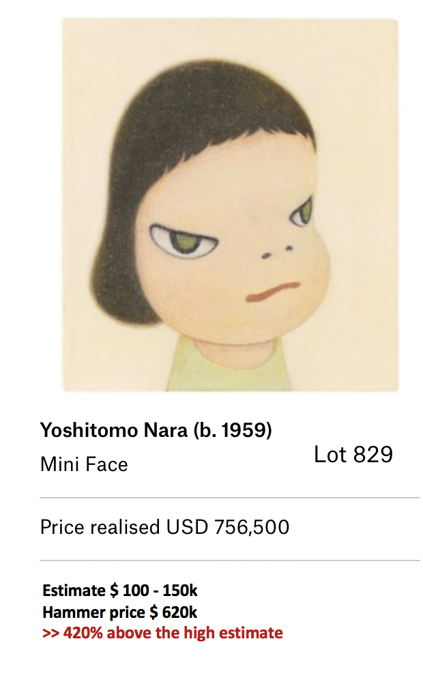
Task: Click the divider line beneath Price realised
Action: pyautogui.click(x=230, y=561)
